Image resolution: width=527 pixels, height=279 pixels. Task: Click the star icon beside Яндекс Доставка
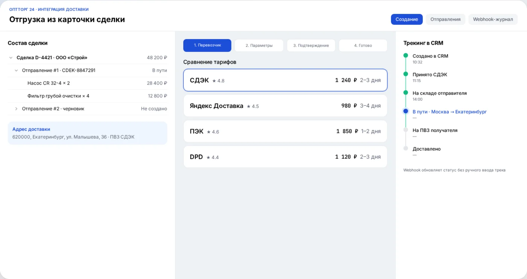point(248,106)
